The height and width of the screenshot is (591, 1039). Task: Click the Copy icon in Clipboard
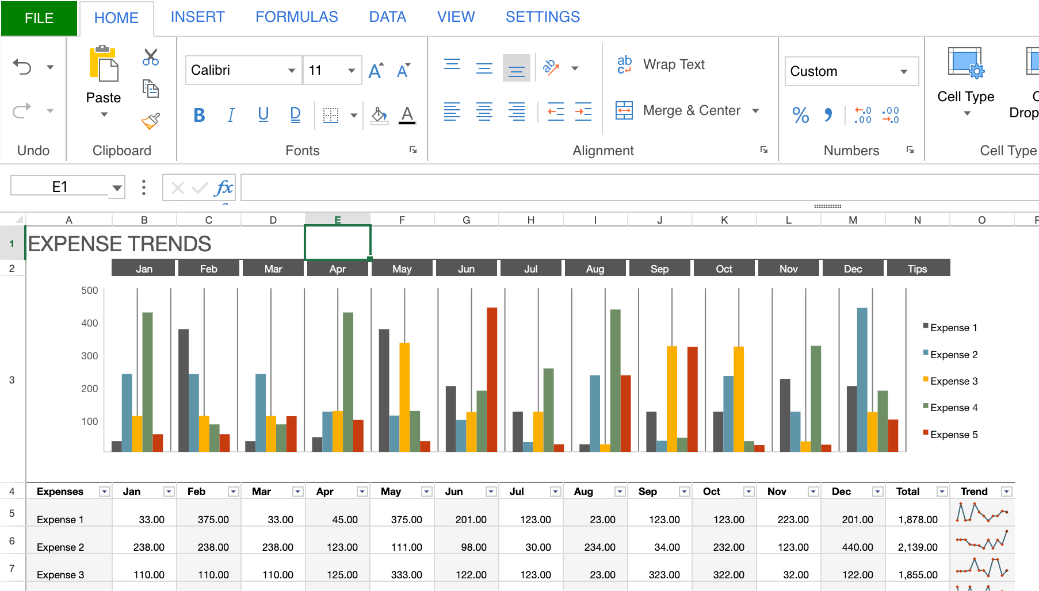pyautogui.click(x=151, y=89)
